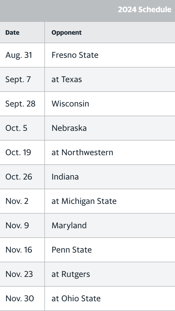175x311 pixels.
Task: Select the Opponent column header
Action: tap(67, 33)
